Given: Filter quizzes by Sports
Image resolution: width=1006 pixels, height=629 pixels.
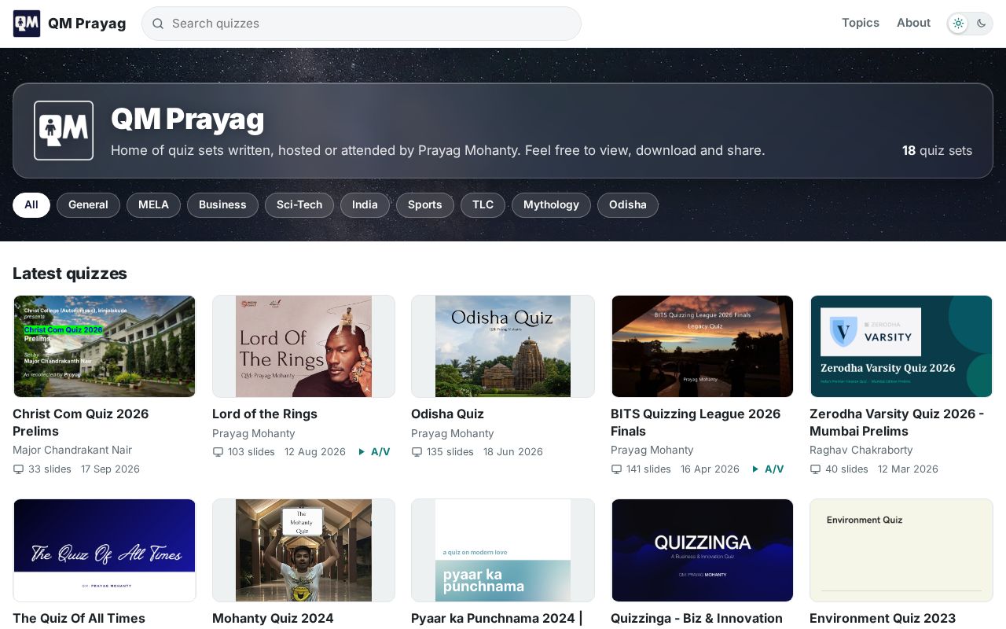Looking at the screenshot, I should (425, 205).
